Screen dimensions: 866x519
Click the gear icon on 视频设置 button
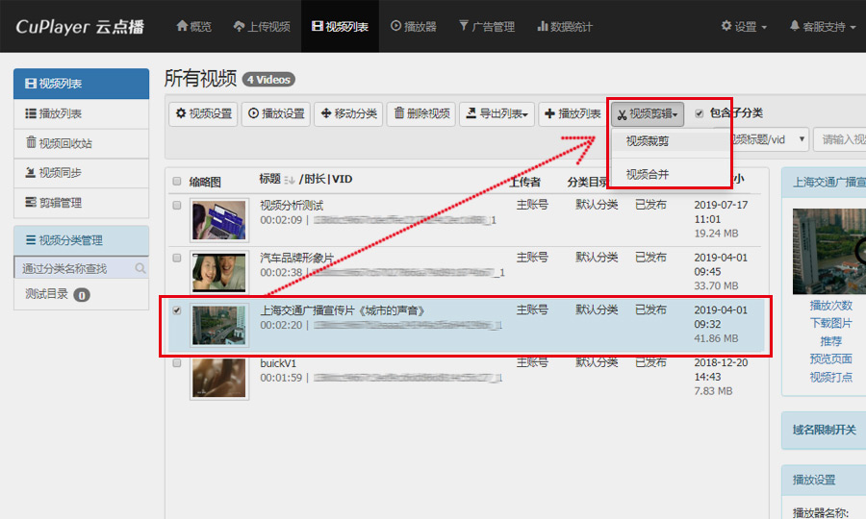pyautogui.click(x=180, y=114)
